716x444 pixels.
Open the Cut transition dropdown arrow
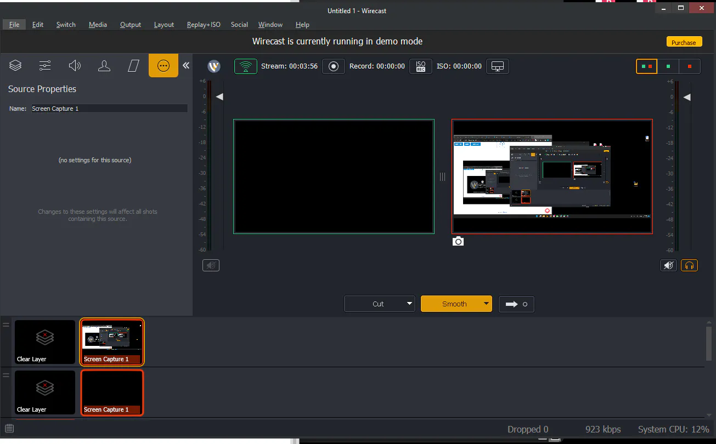[x=409, y=304]
